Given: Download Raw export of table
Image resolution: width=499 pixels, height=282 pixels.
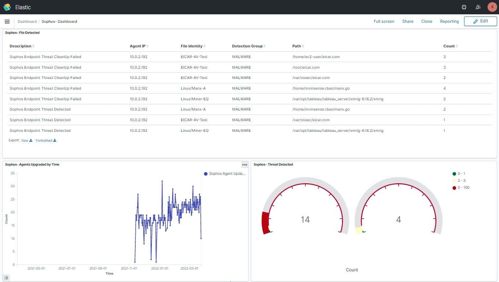Looking at the screenshot, I should pos(27,141).
